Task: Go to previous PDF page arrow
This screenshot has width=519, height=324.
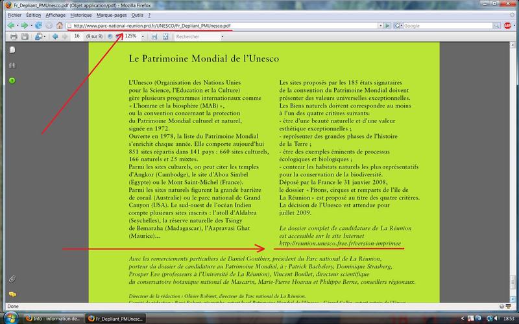Action: click(x=55, y=37)
